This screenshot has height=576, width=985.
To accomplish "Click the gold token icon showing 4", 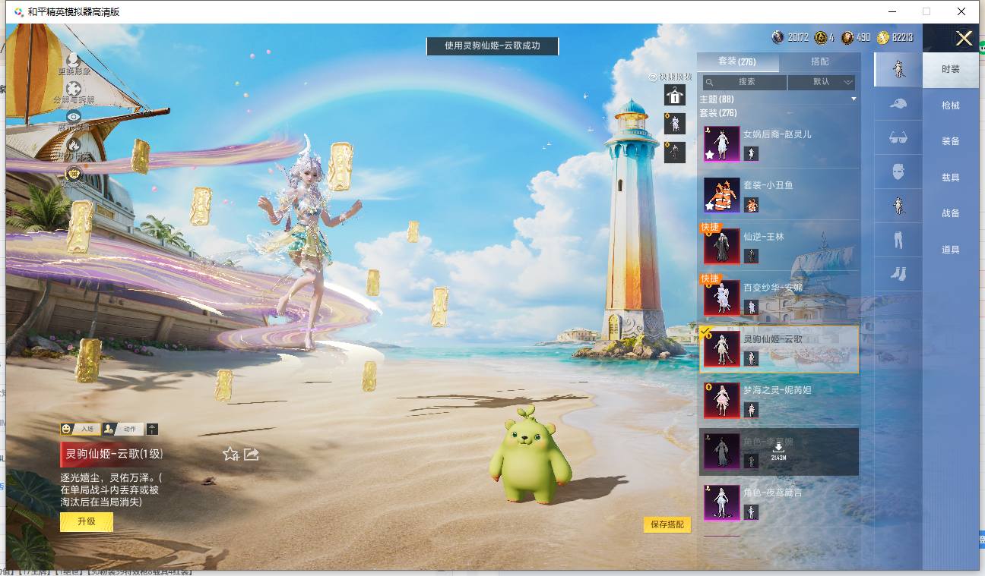I will tap(821, 37).
